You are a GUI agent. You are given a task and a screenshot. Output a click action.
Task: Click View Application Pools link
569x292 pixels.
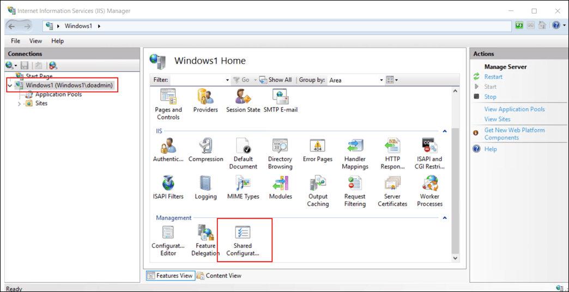point(514,109)
